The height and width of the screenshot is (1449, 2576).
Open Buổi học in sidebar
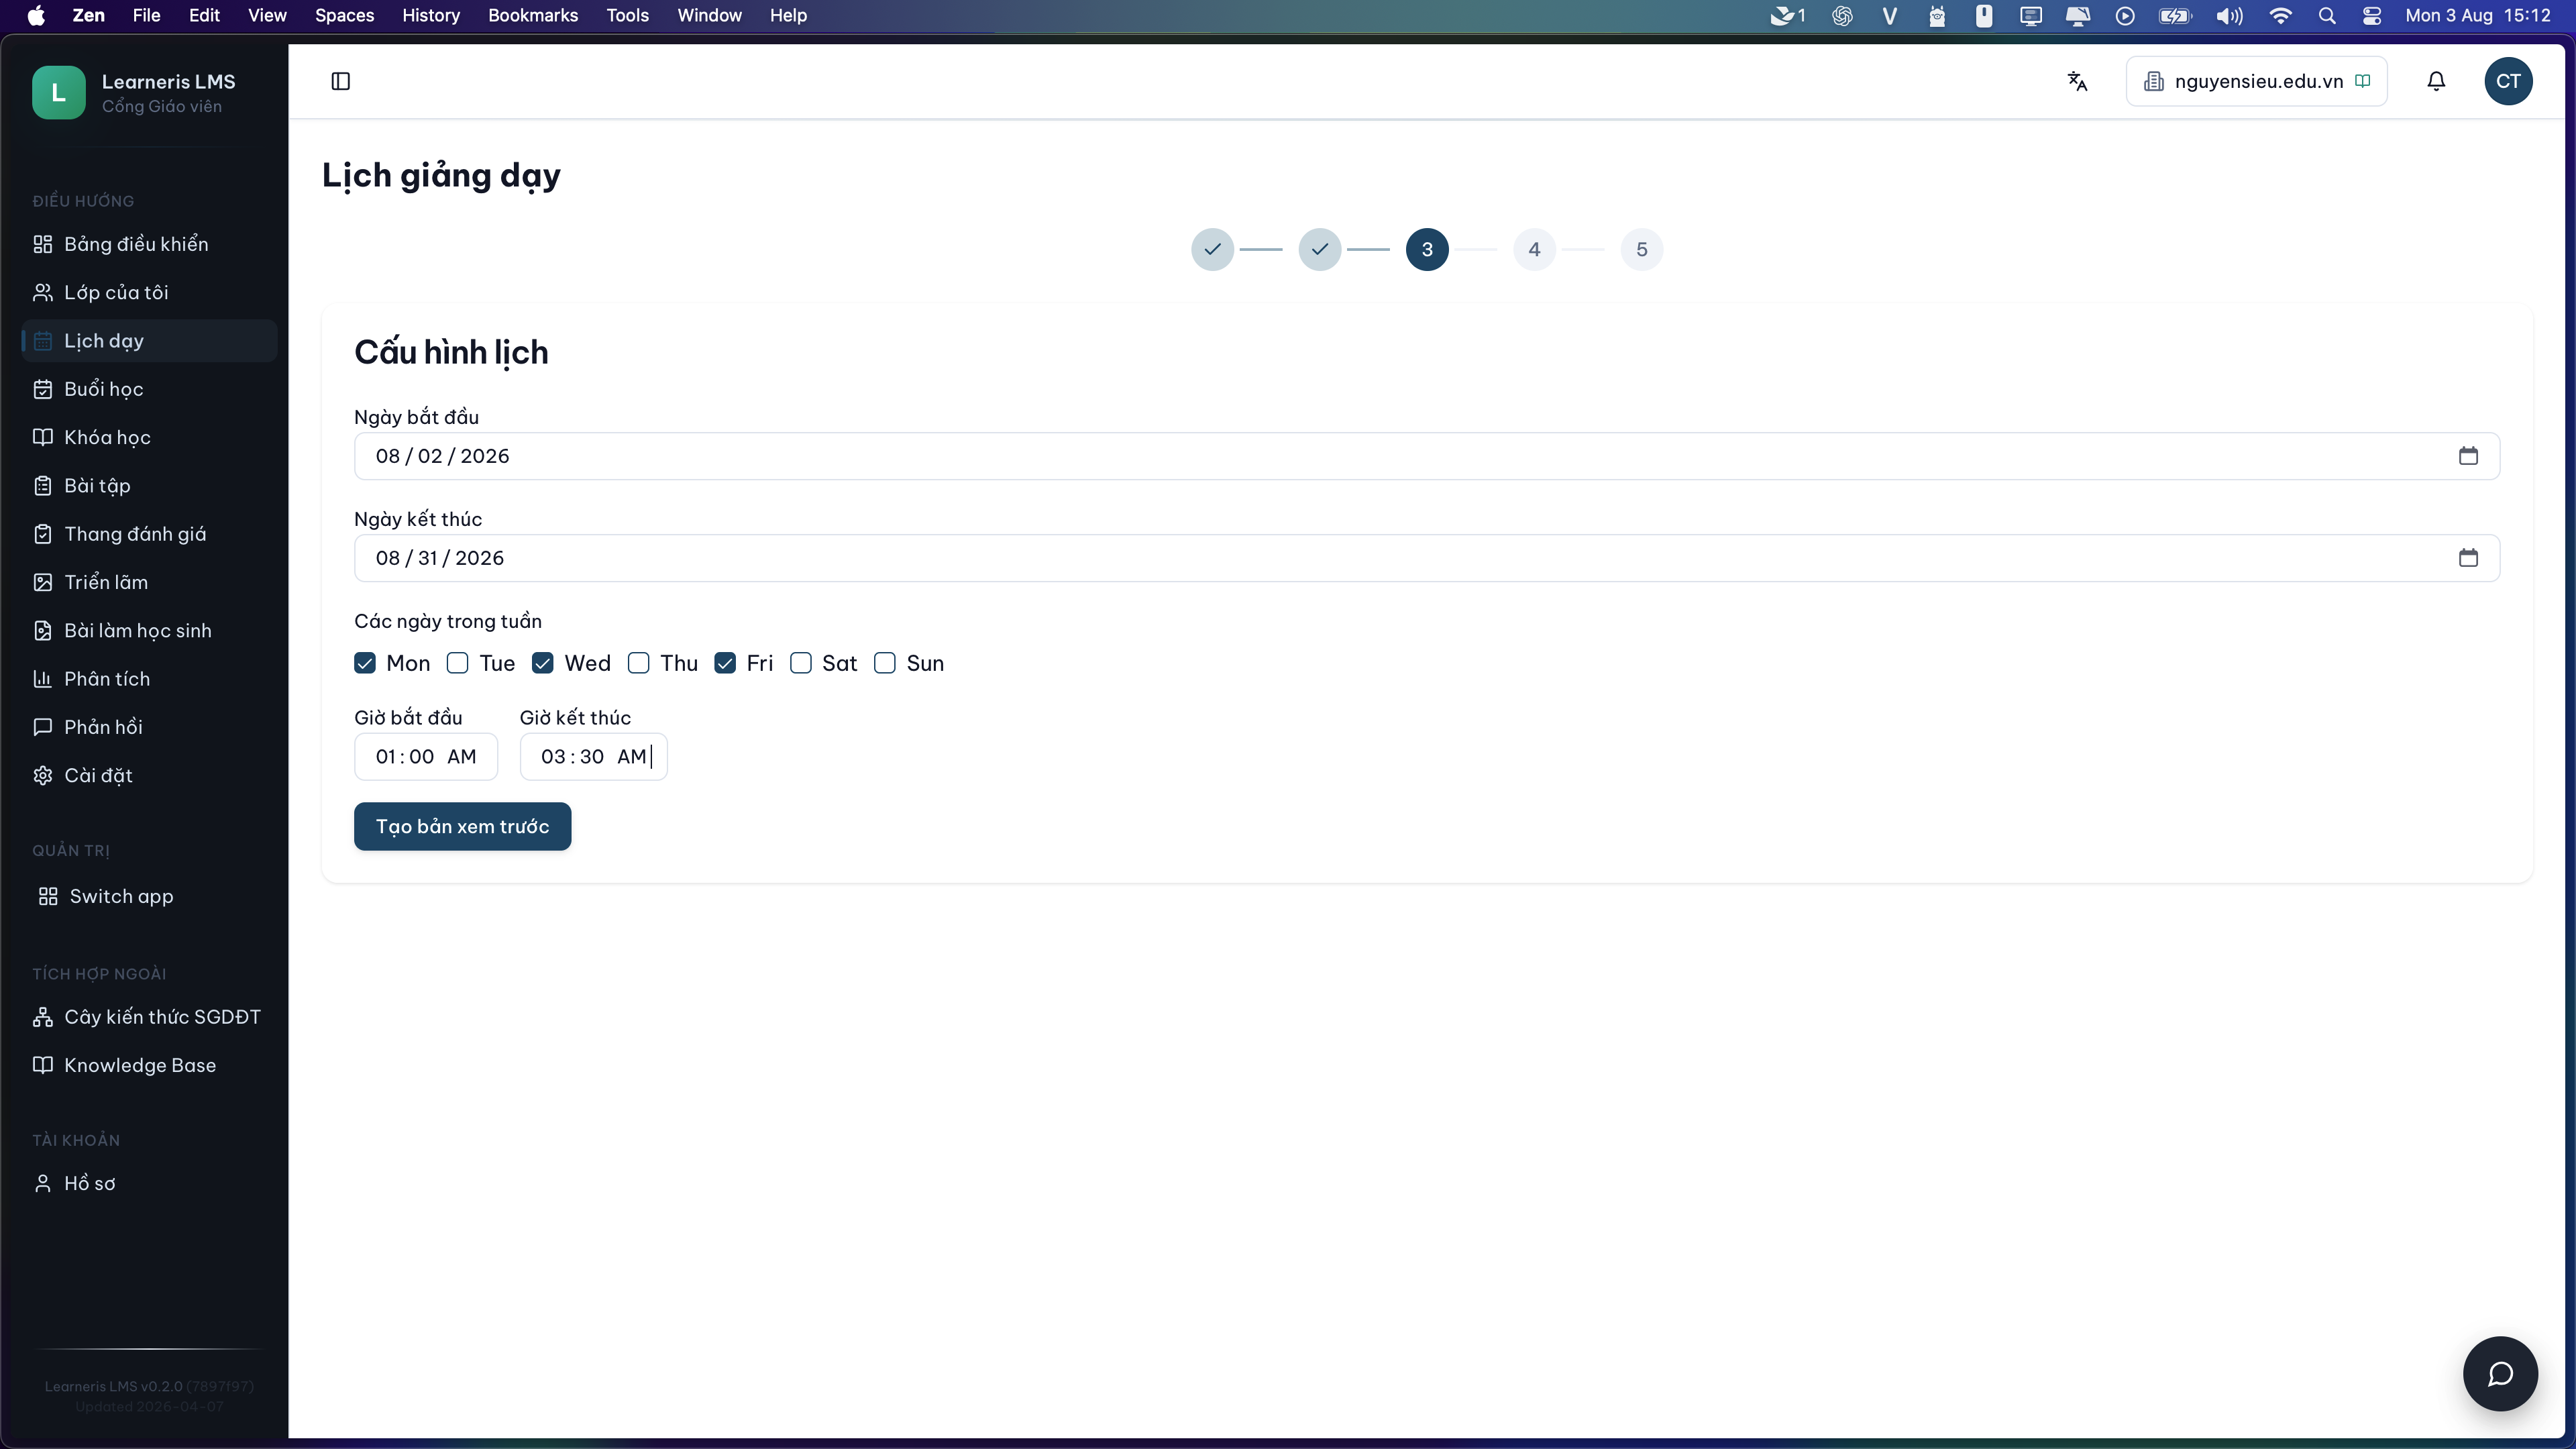click(x=149, y=389)
